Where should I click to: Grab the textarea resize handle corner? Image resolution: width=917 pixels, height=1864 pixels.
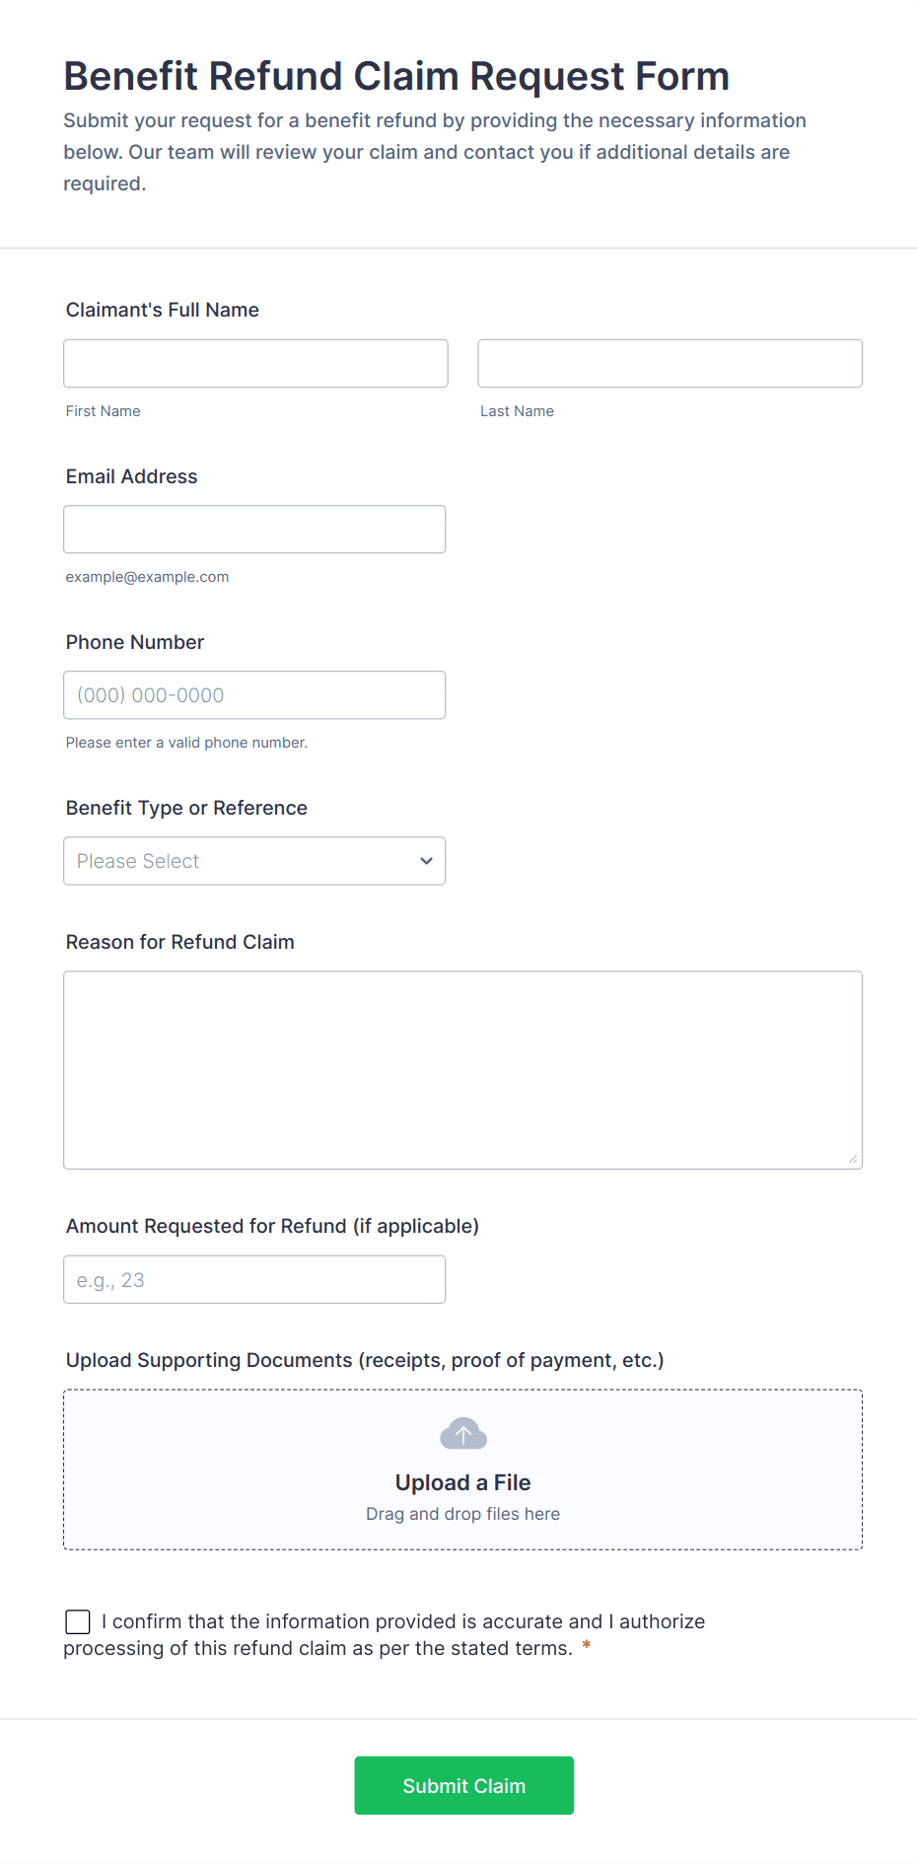click(x=853, y=1160)
